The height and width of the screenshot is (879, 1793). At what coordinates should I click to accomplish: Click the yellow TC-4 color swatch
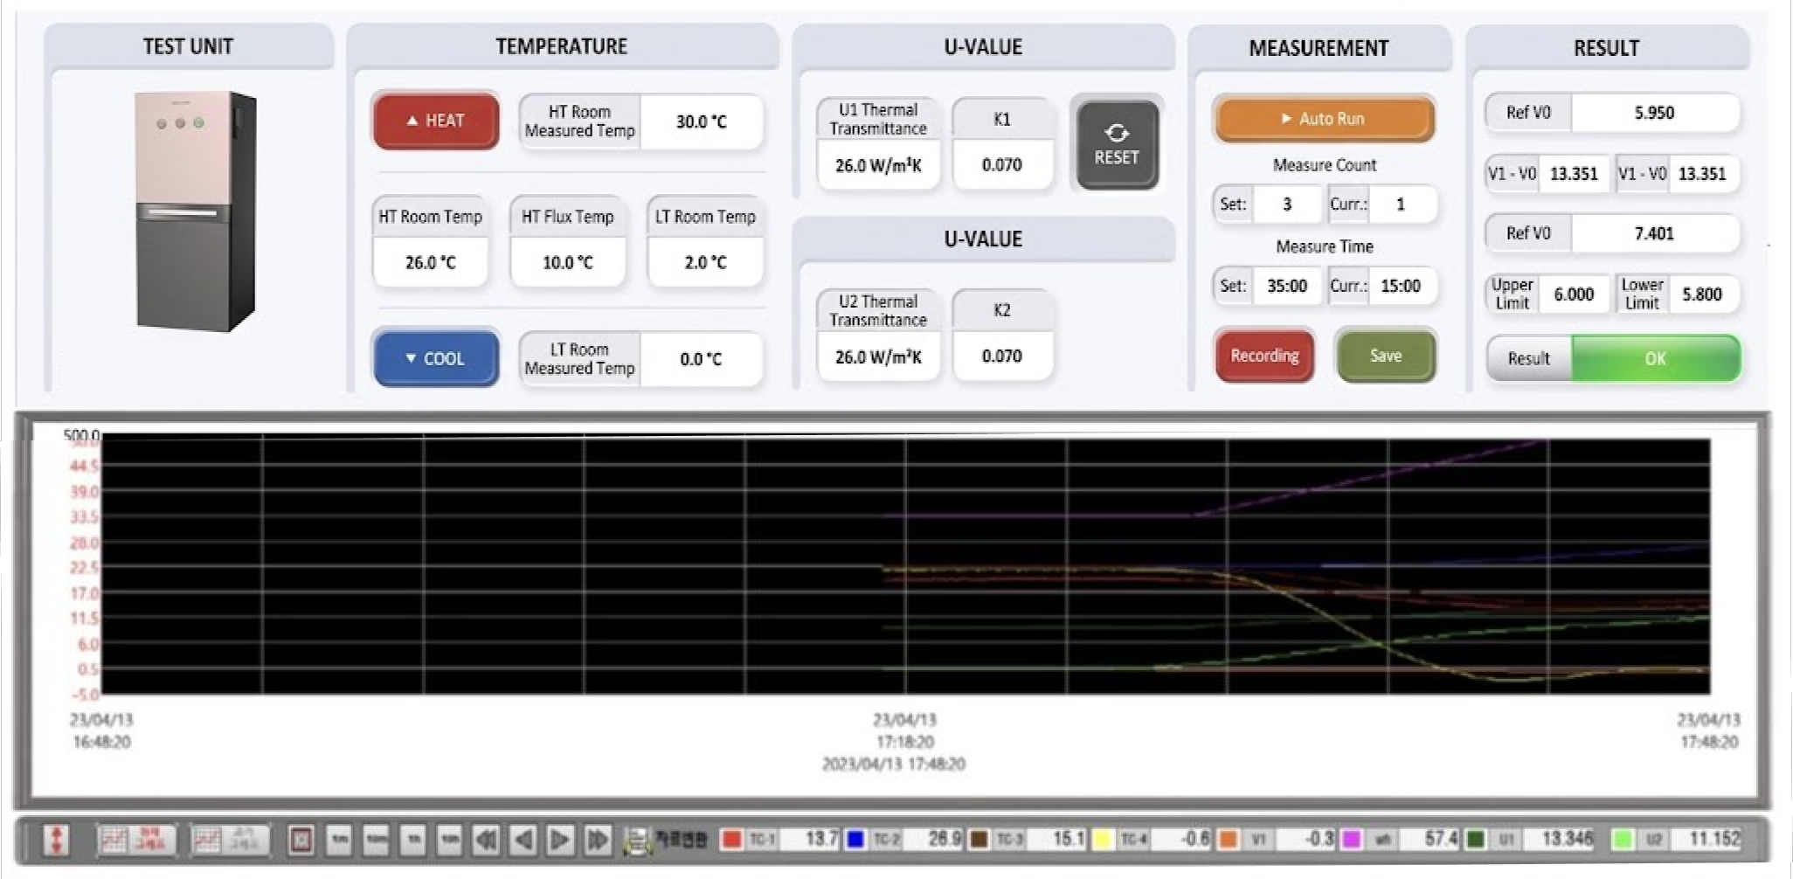tap(1103, 839)
